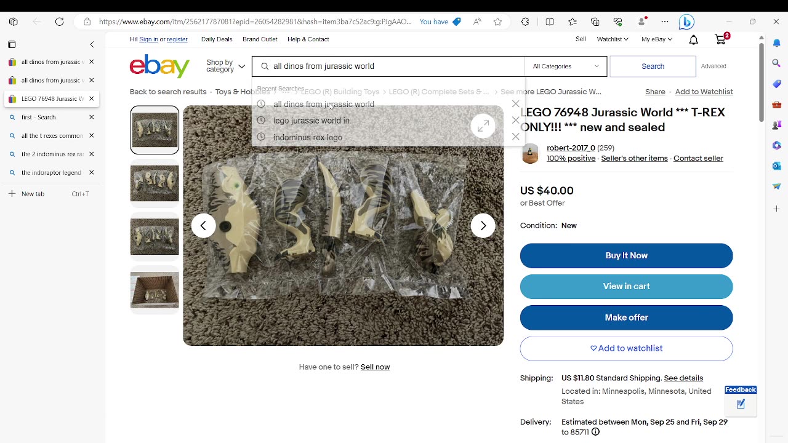Select 'all dinos from jurassic world' recent search

324,104
